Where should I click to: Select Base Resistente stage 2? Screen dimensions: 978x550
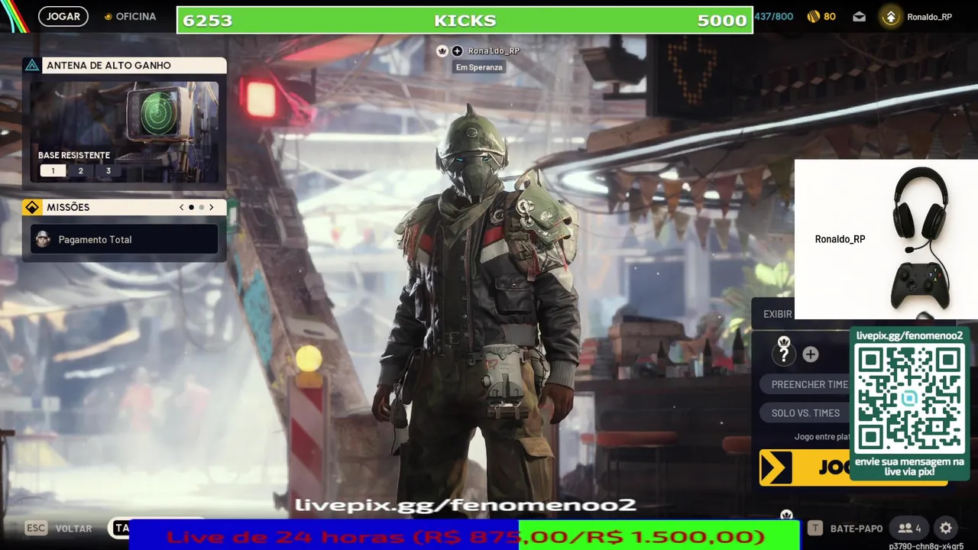point(80,171)
